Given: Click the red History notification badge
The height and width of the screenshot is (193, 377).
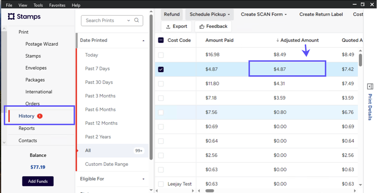Looking at the screenshot, I should 40,116.
